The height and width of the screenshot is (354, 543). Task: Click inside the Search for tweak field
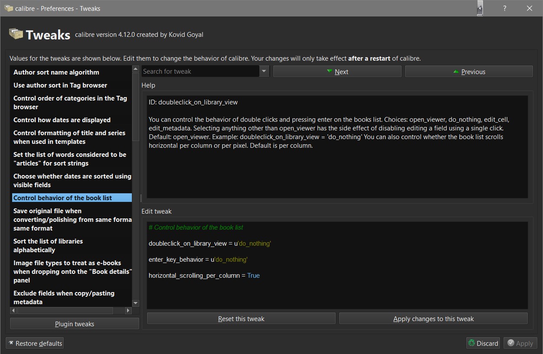200,71
